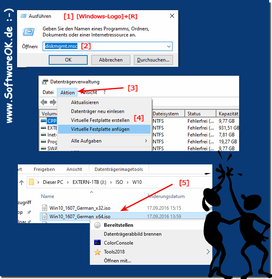Select the Prog volume drive icon
Screen dimensions: 272x279
pos(43,142)
